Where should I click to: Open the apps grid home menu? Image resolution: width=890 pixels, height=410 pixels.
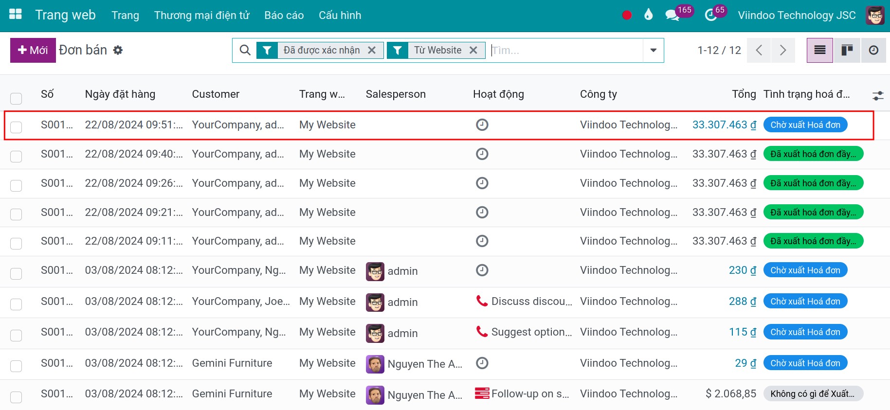(x=16, y=15)
